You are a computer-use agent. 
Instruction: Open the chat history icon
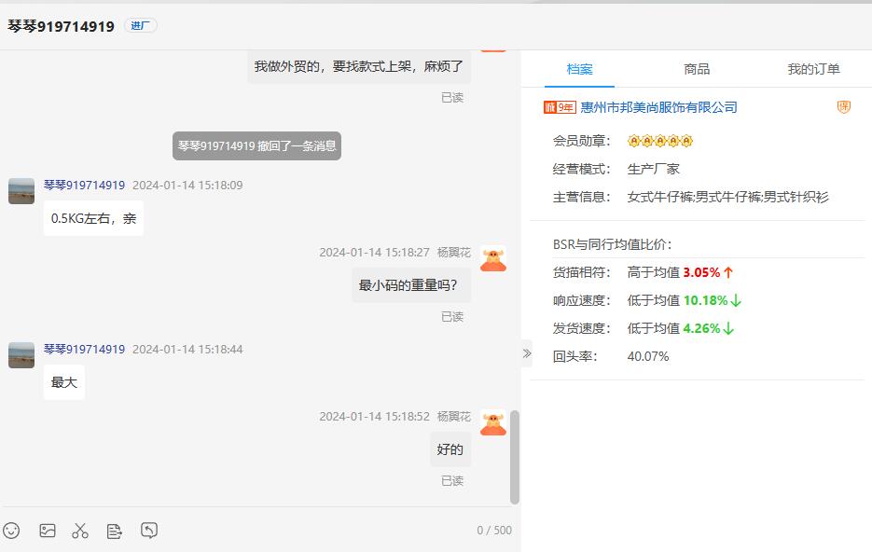149,531
